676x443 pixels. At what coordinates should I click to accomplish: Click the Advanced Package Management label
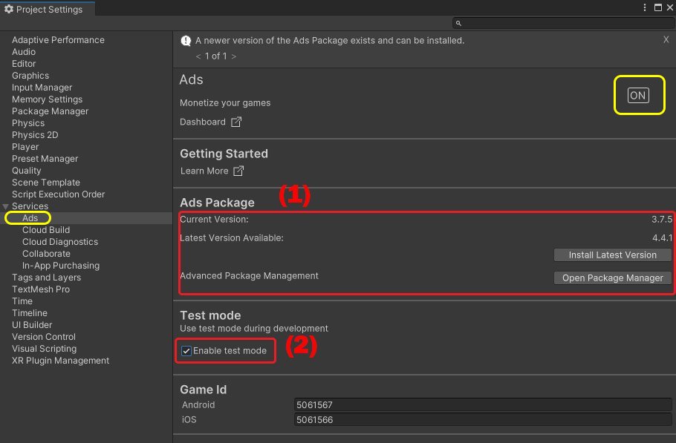tap(249, 275)
